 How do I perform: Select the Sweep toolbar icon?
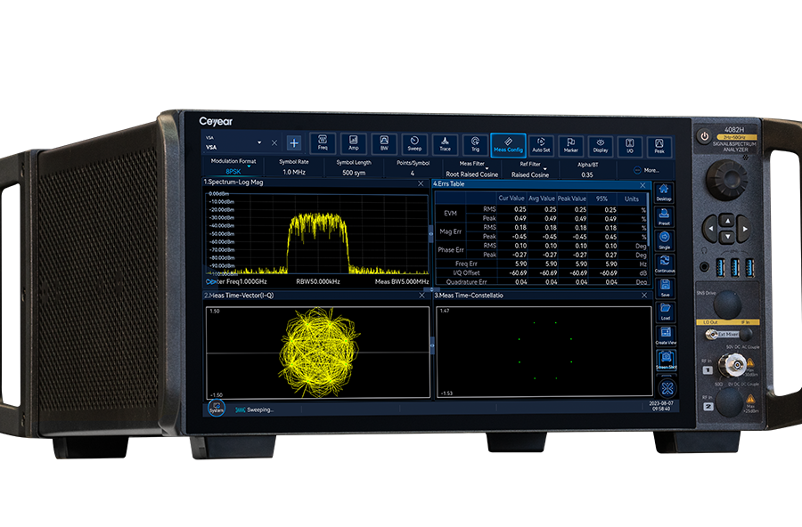414,144
